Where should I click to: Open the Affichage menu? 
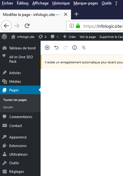point(40,3)
